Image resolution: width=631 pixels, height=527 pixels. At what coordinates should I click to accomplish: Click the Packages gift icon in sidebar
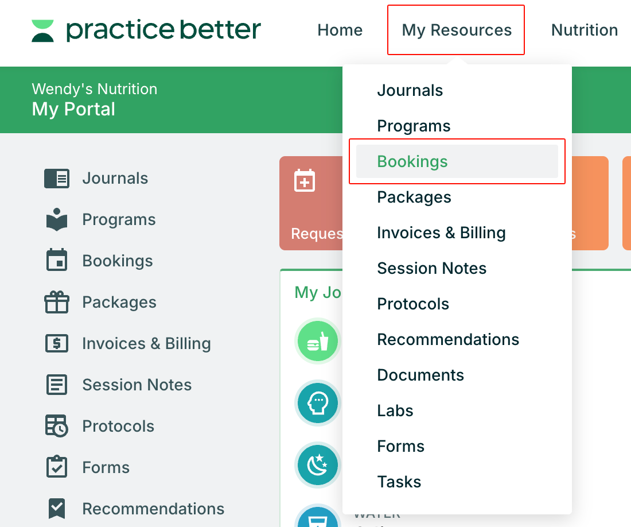point(57,302)
